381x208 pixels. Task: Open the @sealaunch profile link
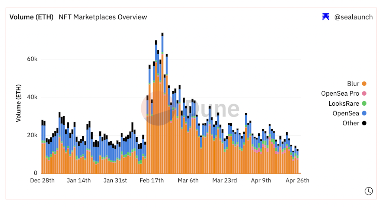(353, 17)
